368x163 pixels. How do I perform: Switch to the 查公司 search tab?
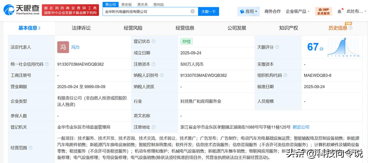pos(110,4)
